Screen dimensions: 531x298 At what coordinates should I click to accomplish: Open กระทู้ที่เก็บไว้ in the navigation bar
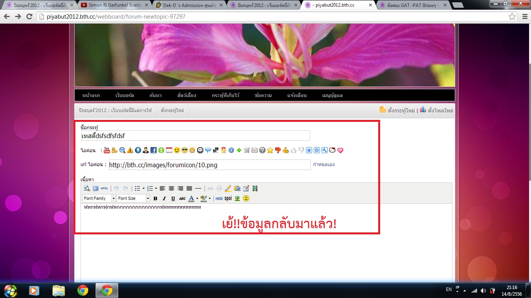point(225,95)
